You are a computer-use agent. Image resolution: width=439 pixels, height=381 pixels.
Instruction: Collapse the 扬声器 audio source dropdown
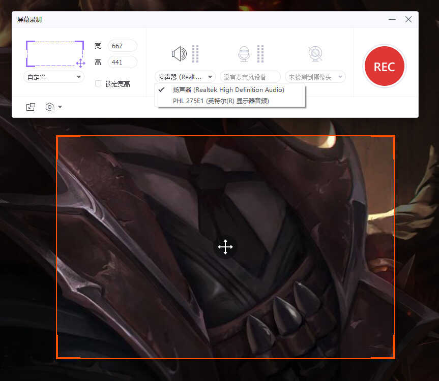[185, 77]
